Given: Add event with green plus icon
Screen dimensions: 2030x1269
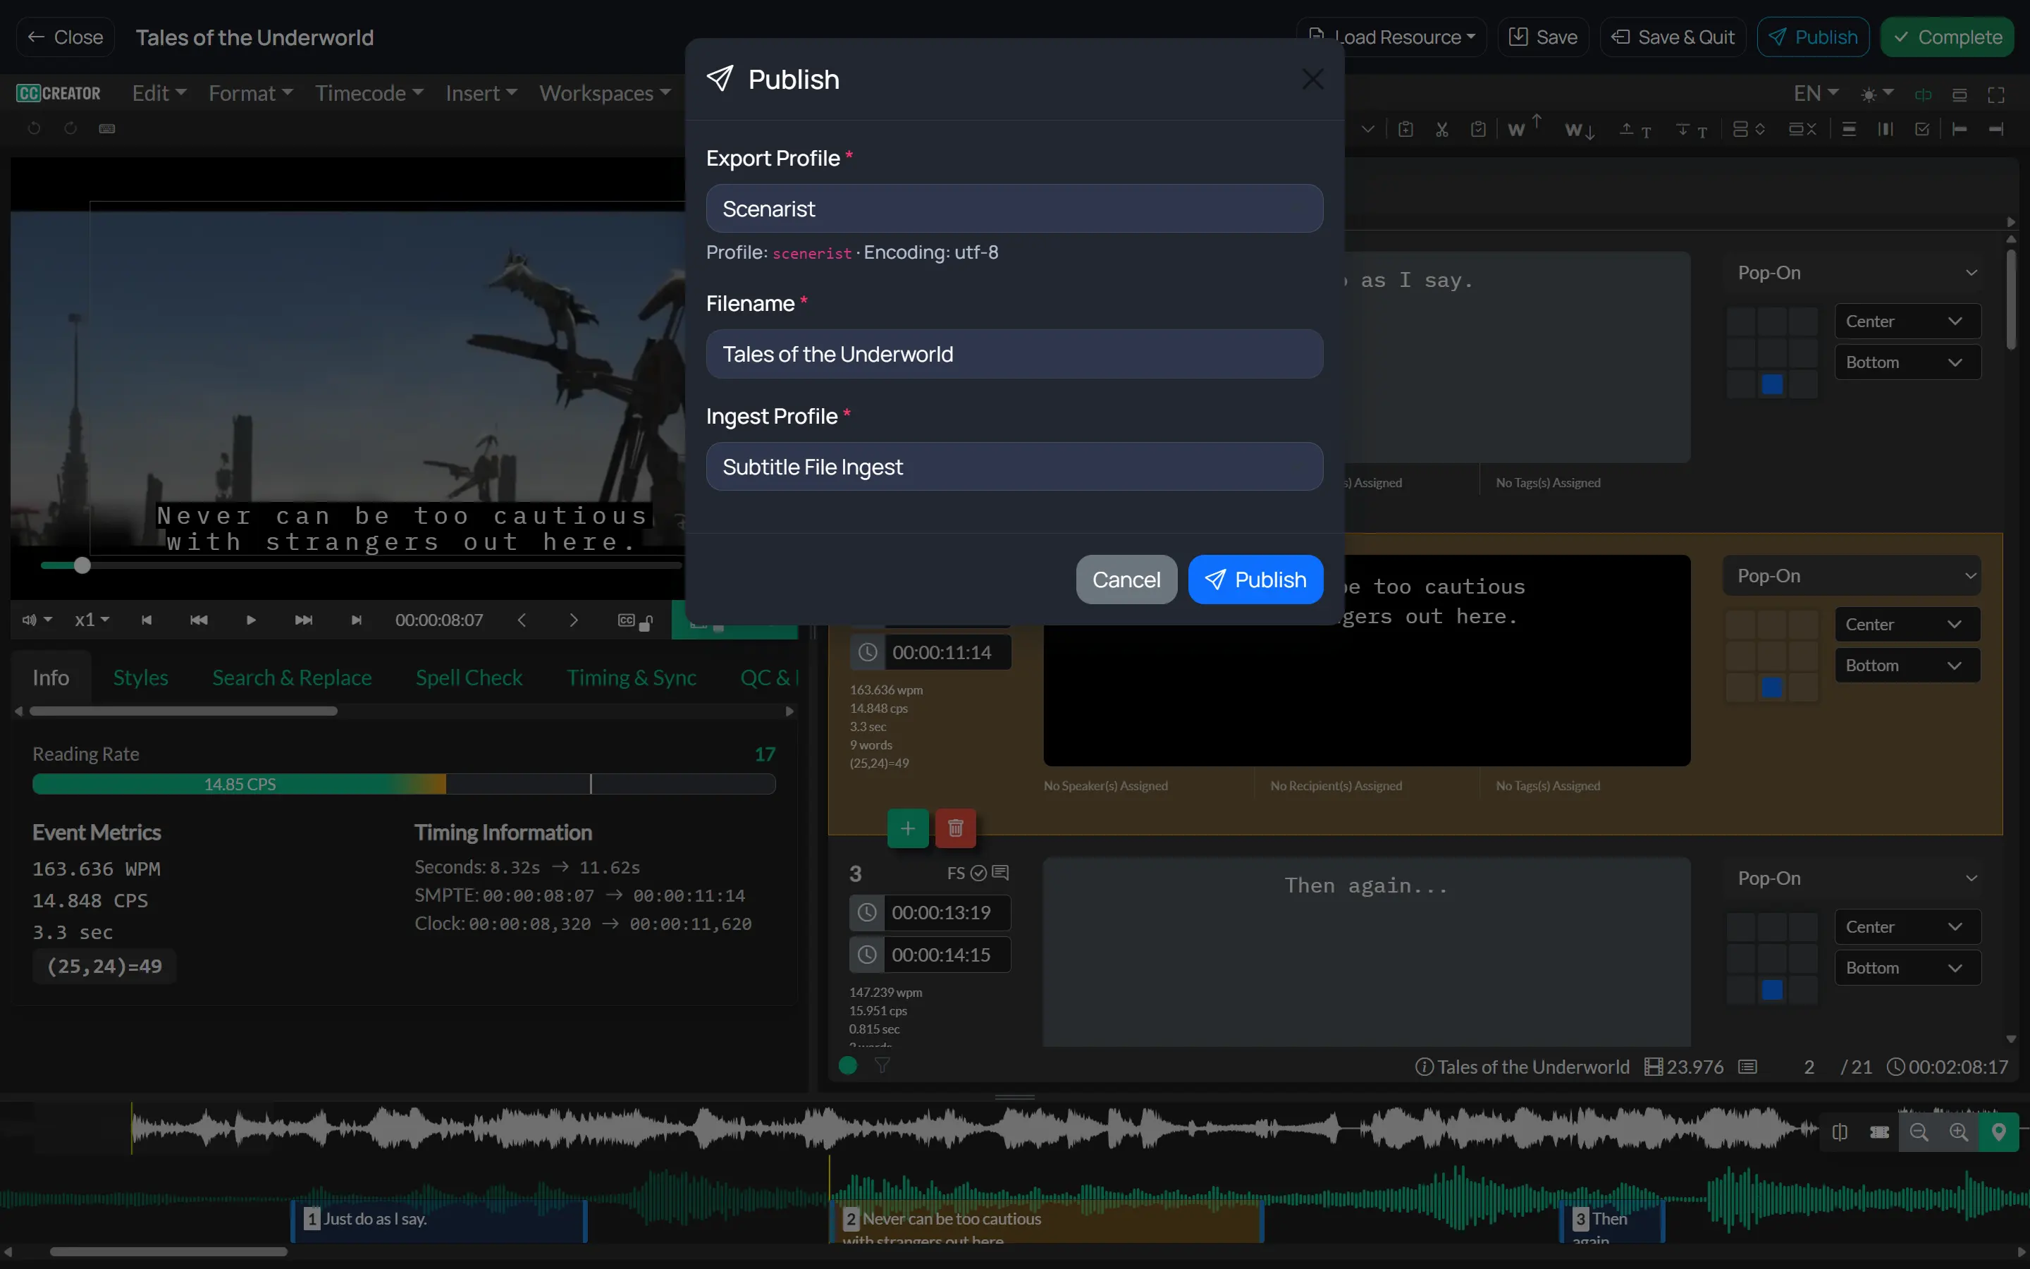Looking at the screenshot, I should coord(908,828).
